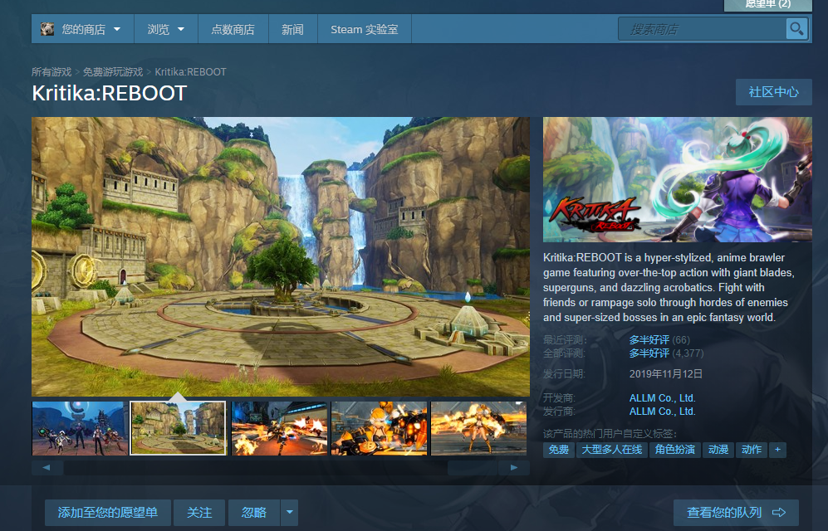Select the 大型多人在线 tag
828x531 pixels.
pos(611,449)
